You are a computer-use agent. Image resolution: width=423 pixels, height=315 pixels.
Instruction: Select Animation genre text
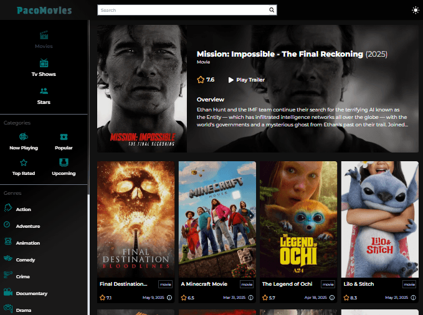(x=28, y=243)
